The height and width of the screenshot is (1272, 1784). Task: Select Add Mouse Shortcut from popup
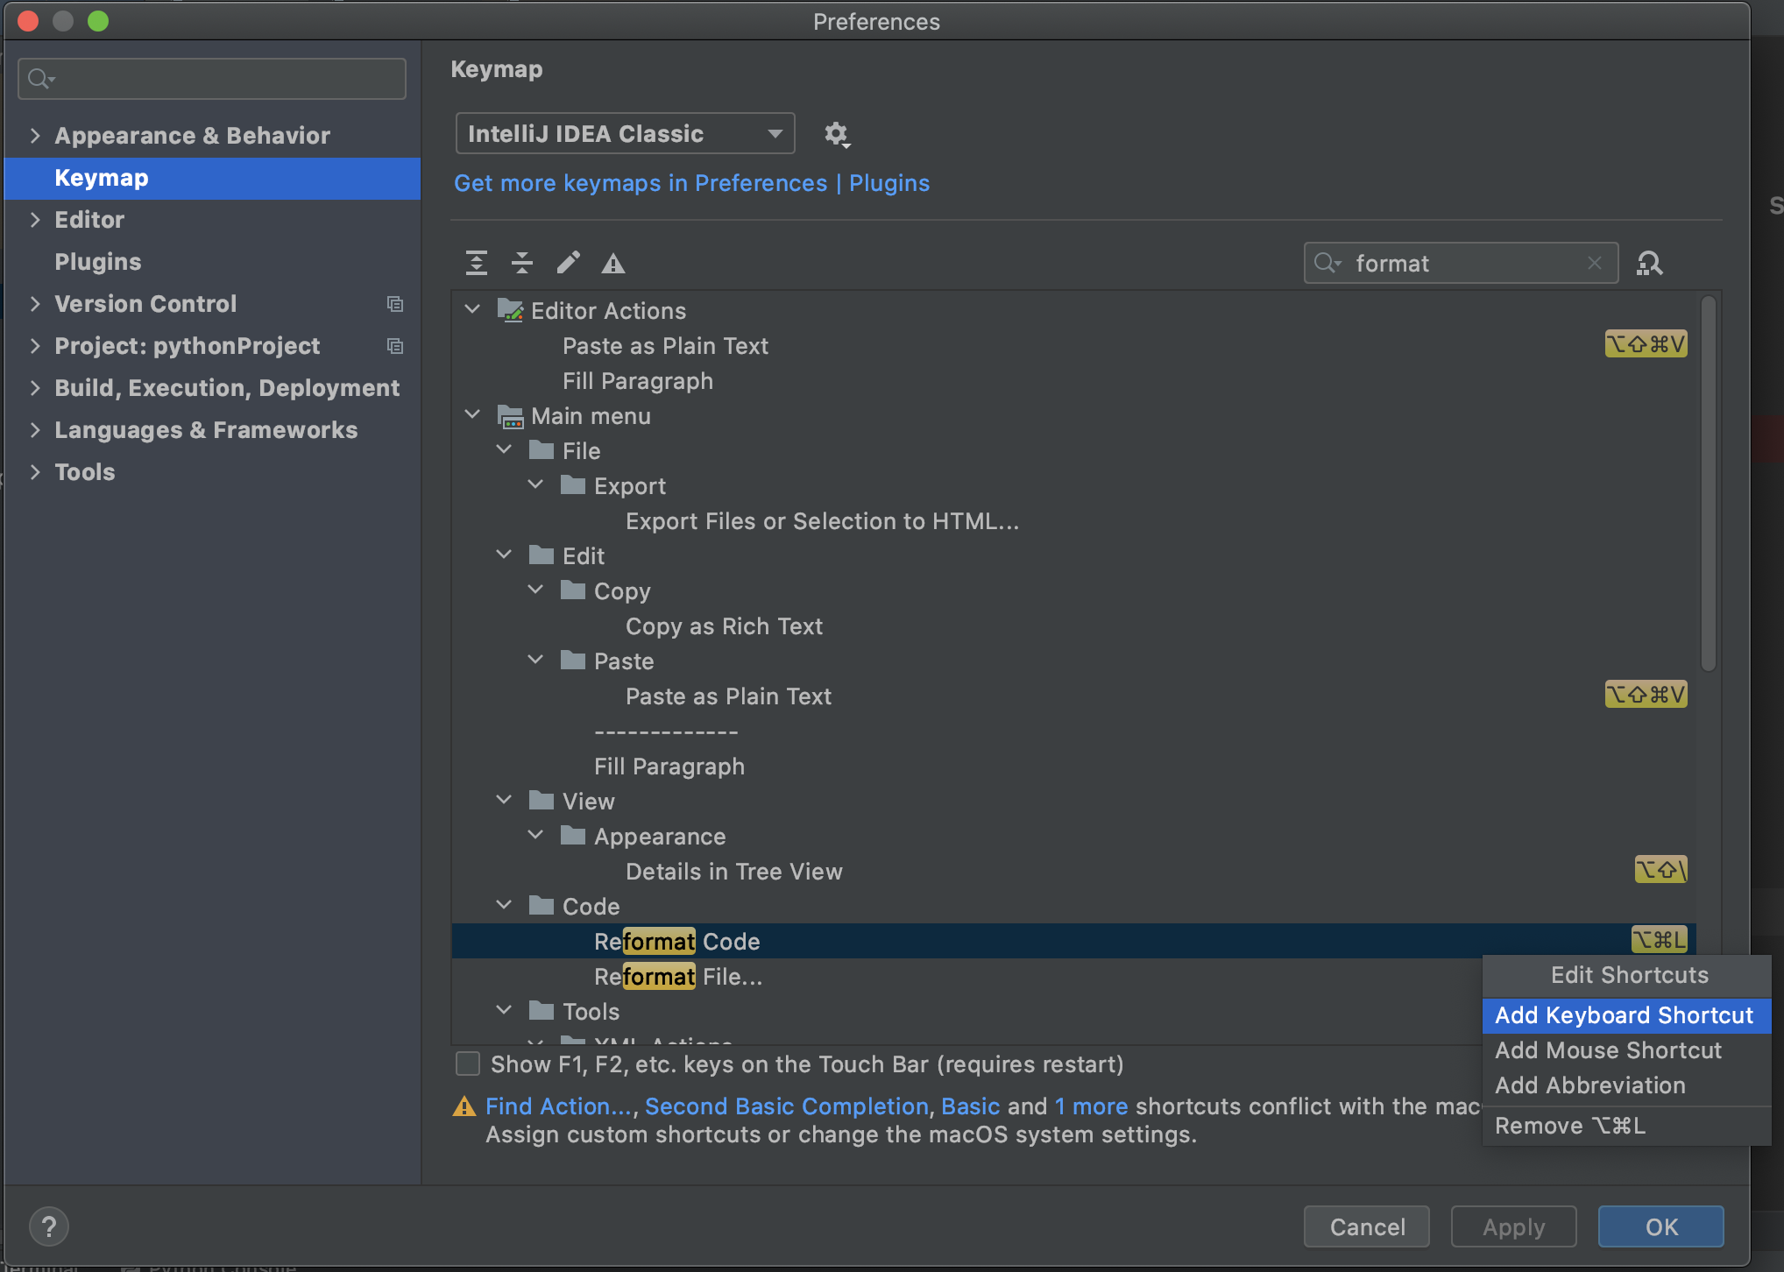coord(1608,1050)
